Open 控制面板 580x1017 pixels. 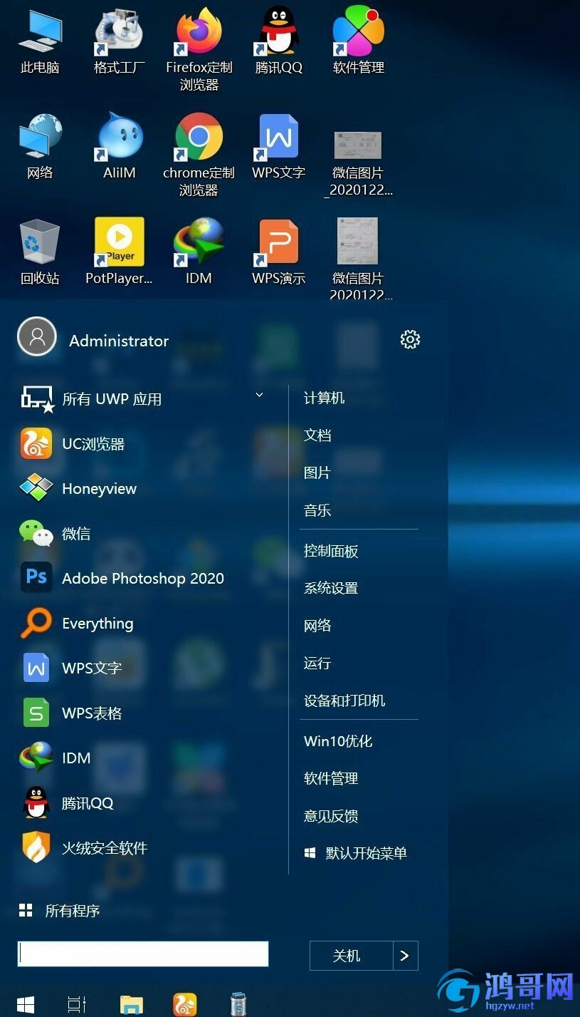click(x=331, y=550)
